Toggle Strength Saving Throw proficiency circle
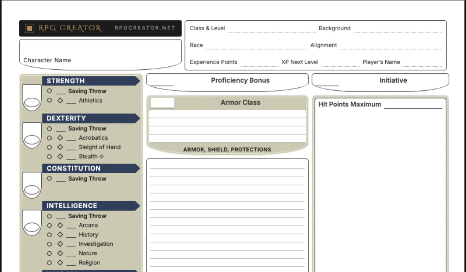This screenshot has height=272, width=466. 50,91
